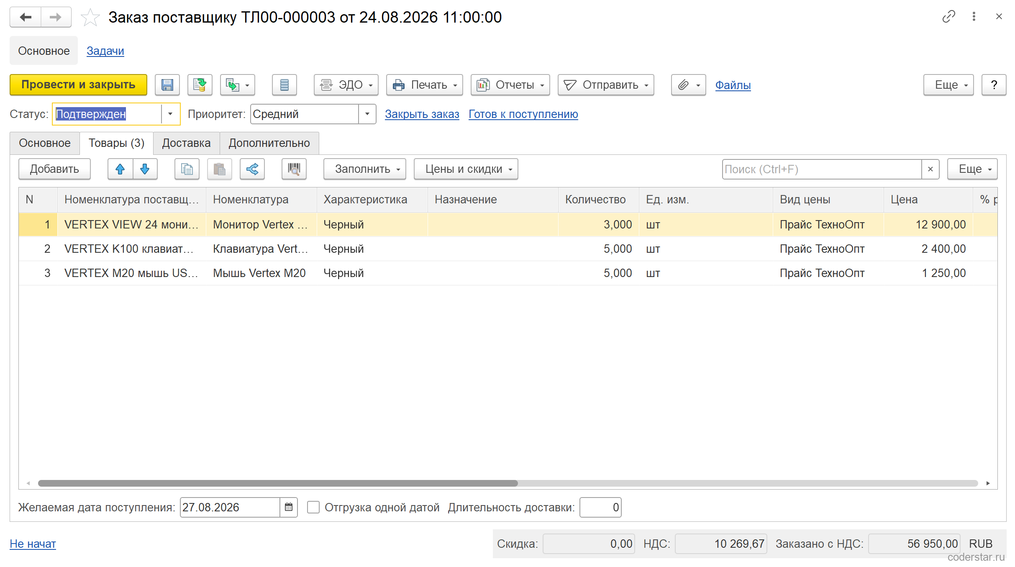The height and width of the screenshot is (567, 1015).
Task: Click the Поиск (Ctrl+F) field
Action: point(822,169)
